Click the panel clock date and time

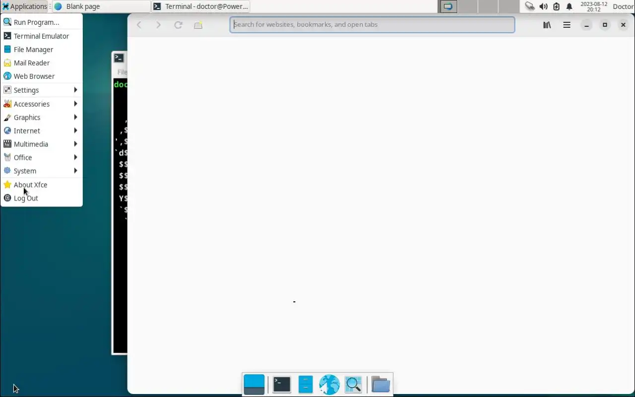click(594, 6)
